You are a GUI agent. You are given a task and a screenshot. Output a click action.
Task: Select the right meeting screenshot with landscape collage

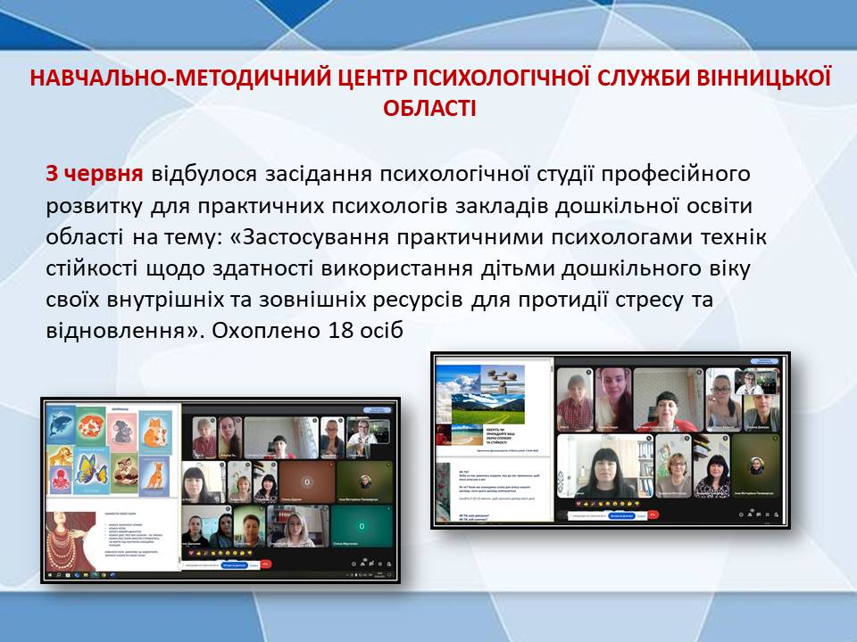611,440
